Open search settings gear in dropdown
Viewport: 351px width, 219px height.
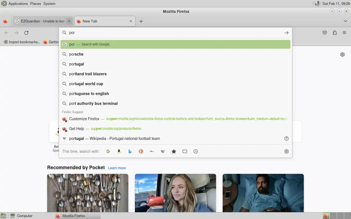[x=287, y=151]
